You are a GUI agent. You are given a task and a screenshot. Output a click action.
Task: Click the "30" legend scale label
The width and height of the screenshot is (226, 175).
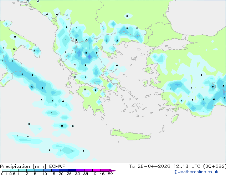click(77, 174)
